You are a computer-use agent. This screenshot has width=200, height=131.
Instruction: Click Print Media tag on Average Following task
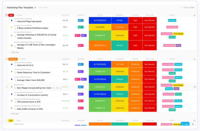178,34
